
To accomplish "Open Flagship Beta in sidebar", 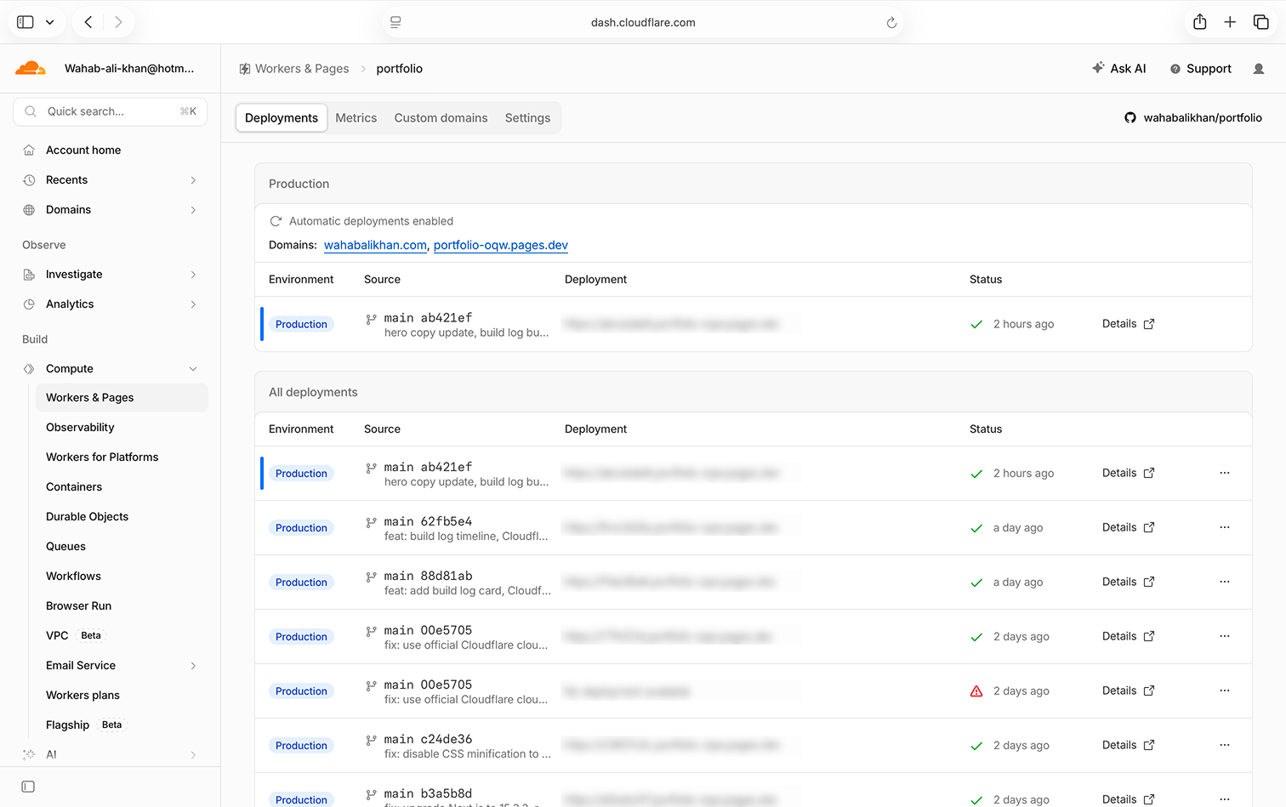I will (x=85, y=725).
